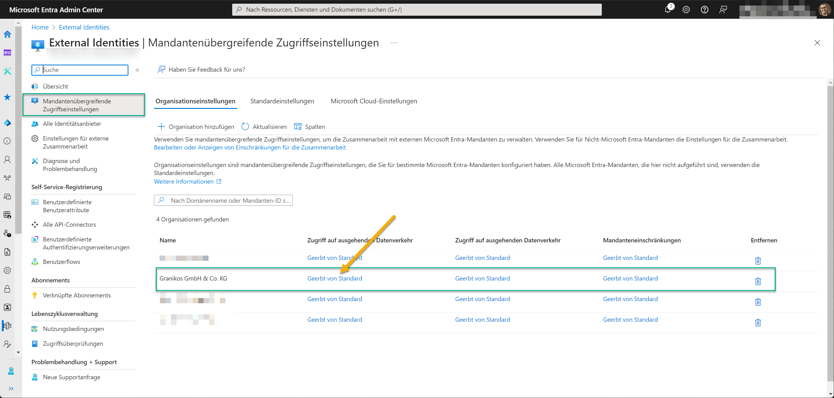The image size is (834, 398).
Task: Switch to the Standardeinstellungen tab
Action: coord(282,101)
